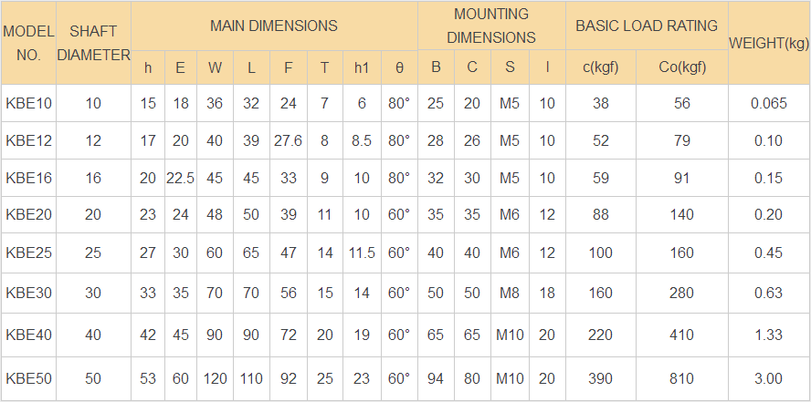The width and height of the screenshot is (811, 402).
Task: Select the 27.6 F value for KBE12
Action: pos(288,140)
